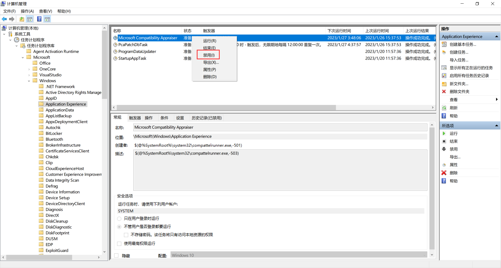Click the 刷新 refresh icon
Viewport: 501px width, 268px height.
coord(444,108)
